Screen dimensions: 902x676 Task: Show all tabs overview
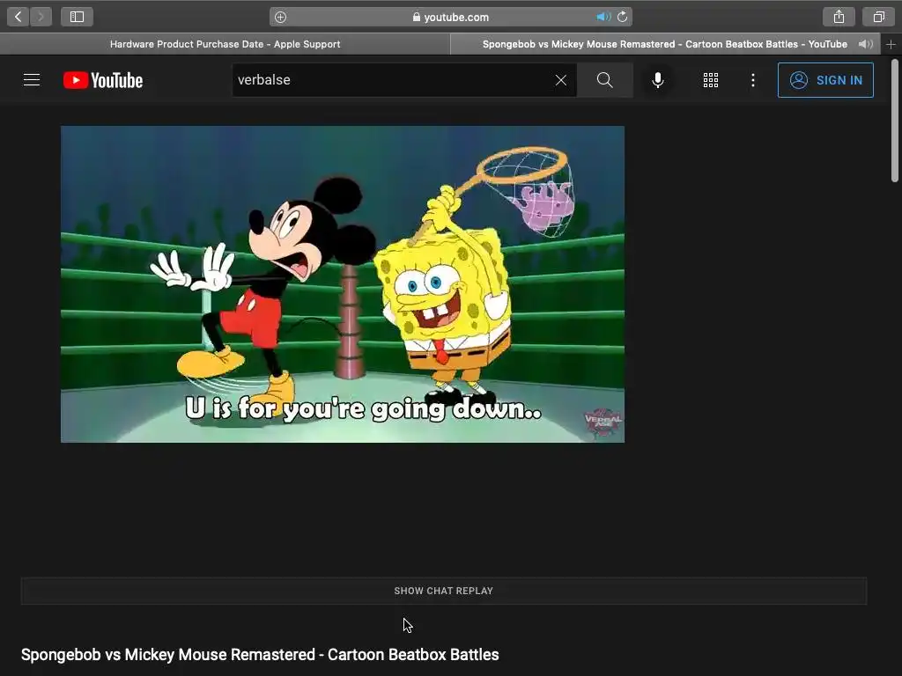point(878,17)
